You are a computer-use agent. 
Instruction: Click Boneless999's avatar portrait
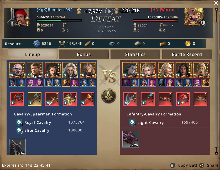click(x=20, y=17)
